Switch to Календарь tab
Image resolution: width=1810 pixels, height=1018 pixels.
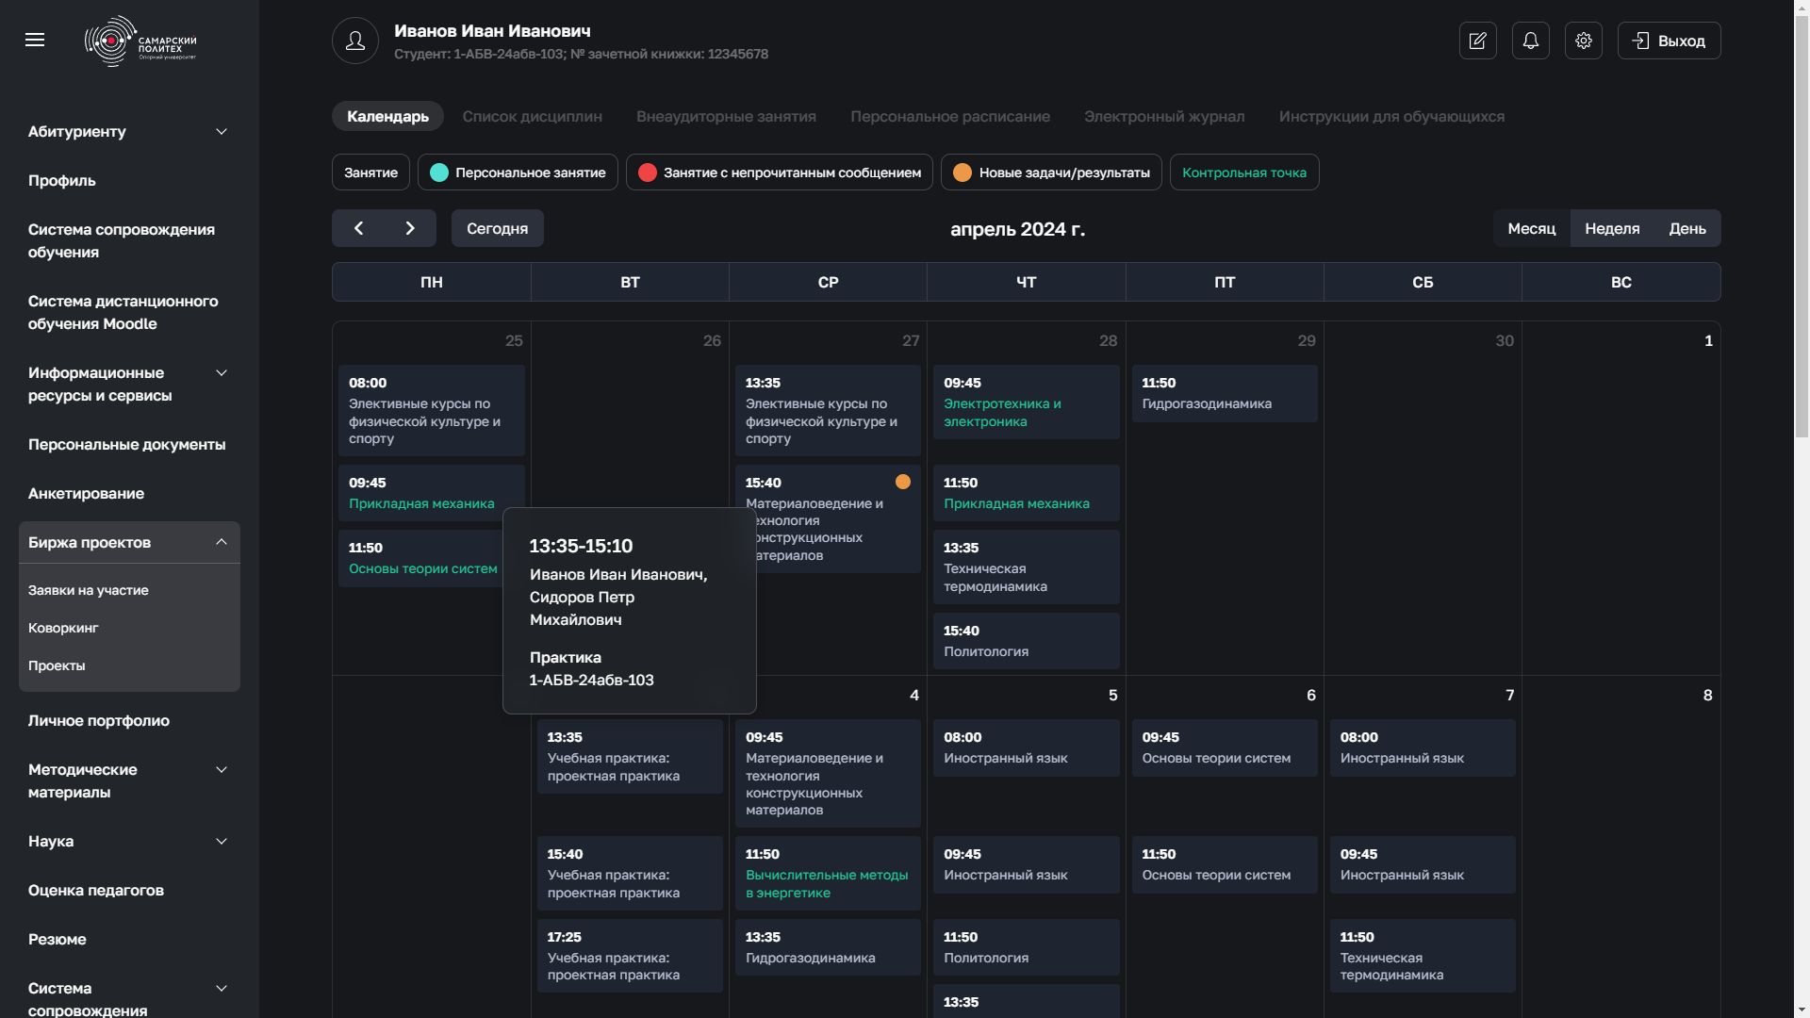pyautogui.click(x=387, y=116)
